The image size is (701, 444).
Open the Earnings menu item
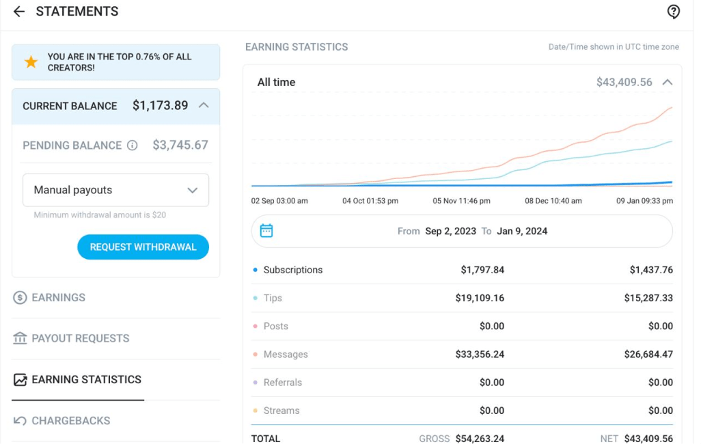[58, 298]
